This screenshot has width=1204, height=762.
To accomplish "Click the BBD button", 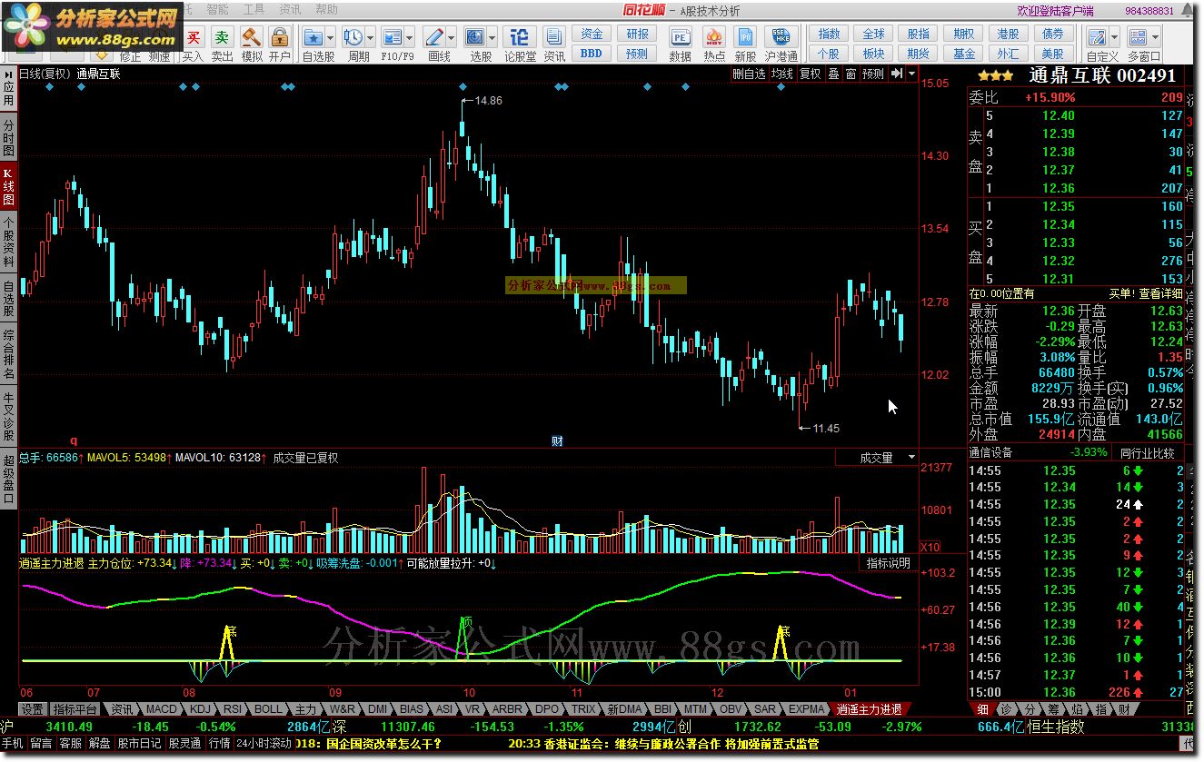I will point(592,53).
